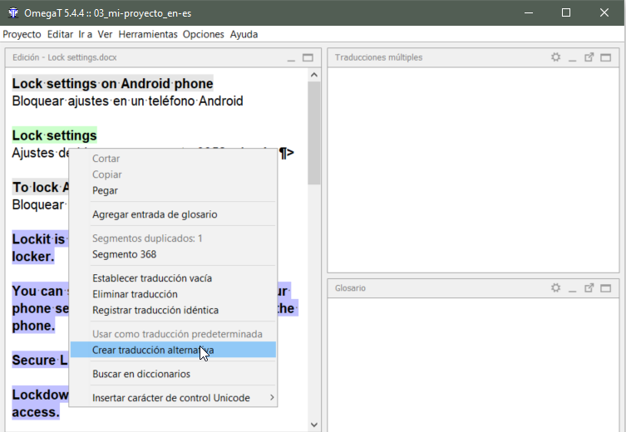Expand Insertar carácter de control Unicode submenu
Screen dimensions: 626x432
pyautogui.click(x=173, y=398)
